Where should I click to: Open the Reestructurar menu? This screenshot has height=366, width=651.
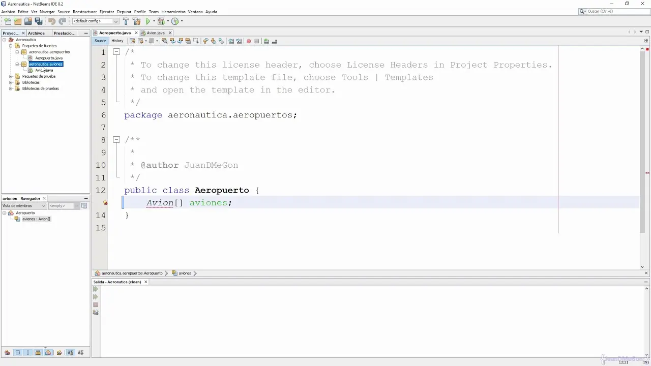(x=84, y=12)
